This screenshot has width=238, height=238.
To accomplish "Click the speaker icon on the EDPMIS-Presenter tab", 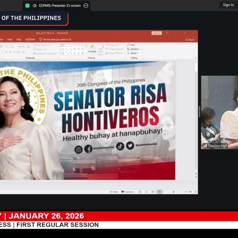I will point(35,6).
